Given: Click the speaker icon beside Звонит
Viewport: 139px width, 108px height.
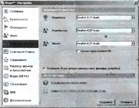Looking at the screenshot, I should click(46, 43).
